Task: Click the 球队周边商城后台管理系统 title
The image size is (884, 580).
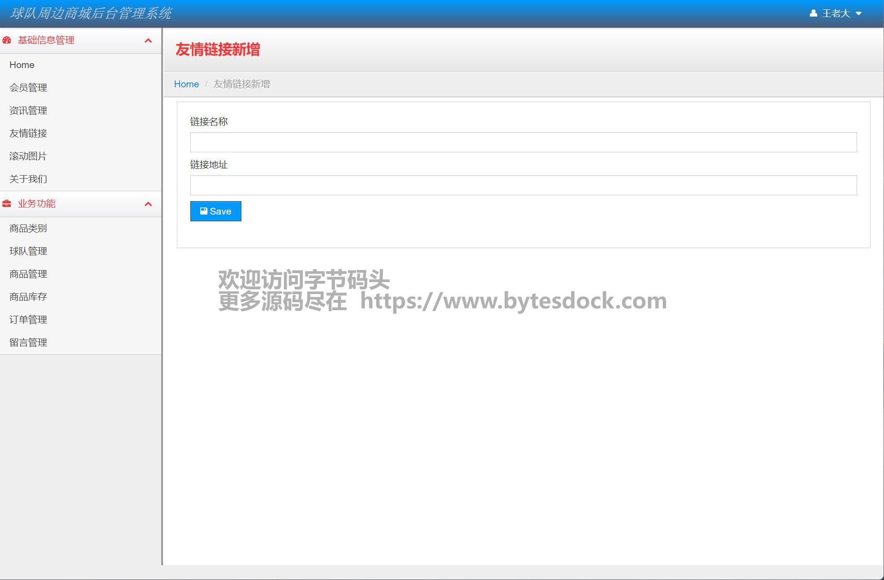Action: 91,13
